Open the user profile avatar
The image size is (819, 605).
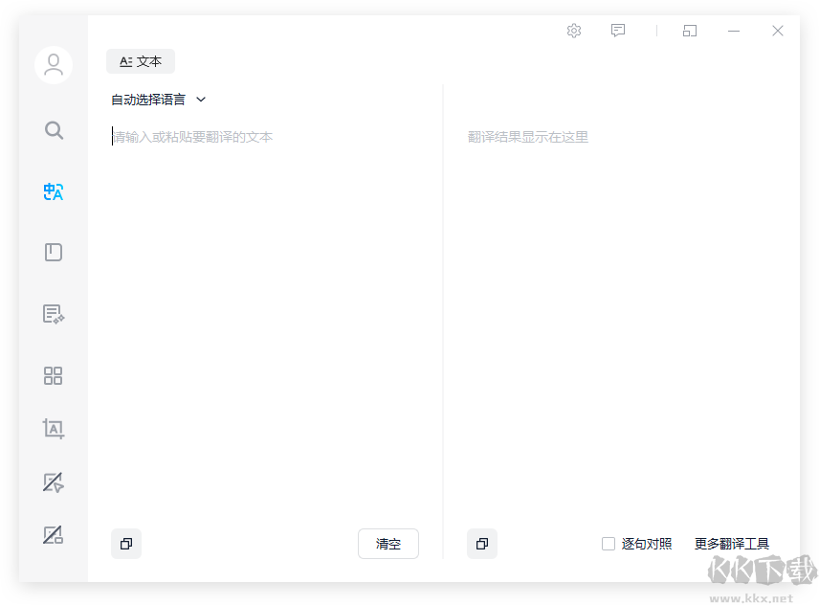(x=54, y=65)
